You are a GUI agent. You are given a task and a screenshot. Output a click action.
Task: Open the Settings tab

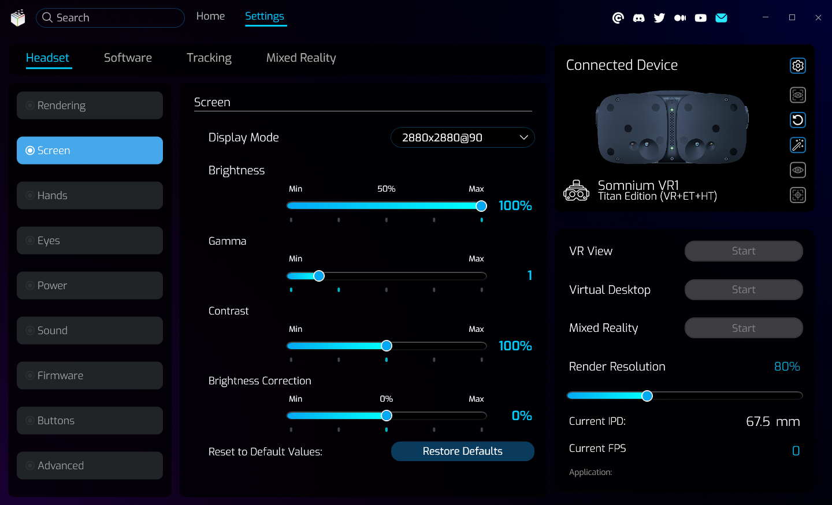[265, 16]
